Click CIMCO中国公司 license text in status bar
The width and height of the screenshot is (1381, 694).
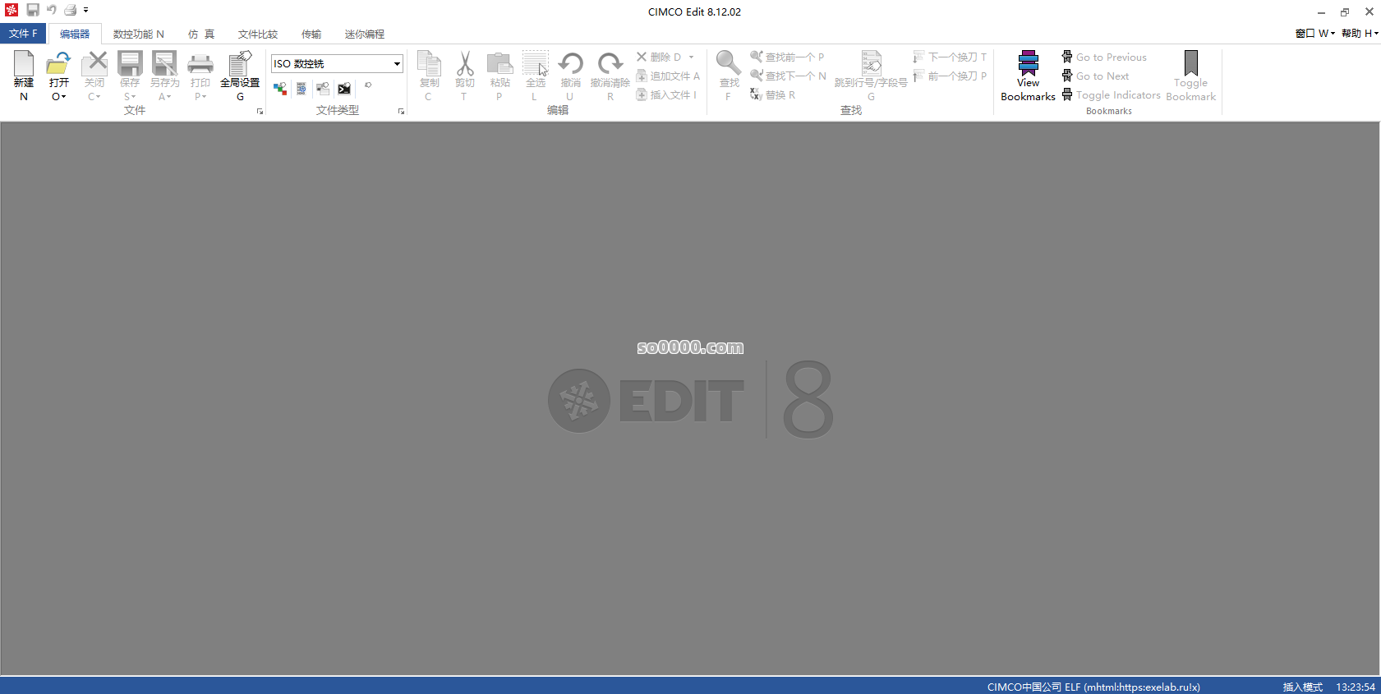[x=1093, y=687]
